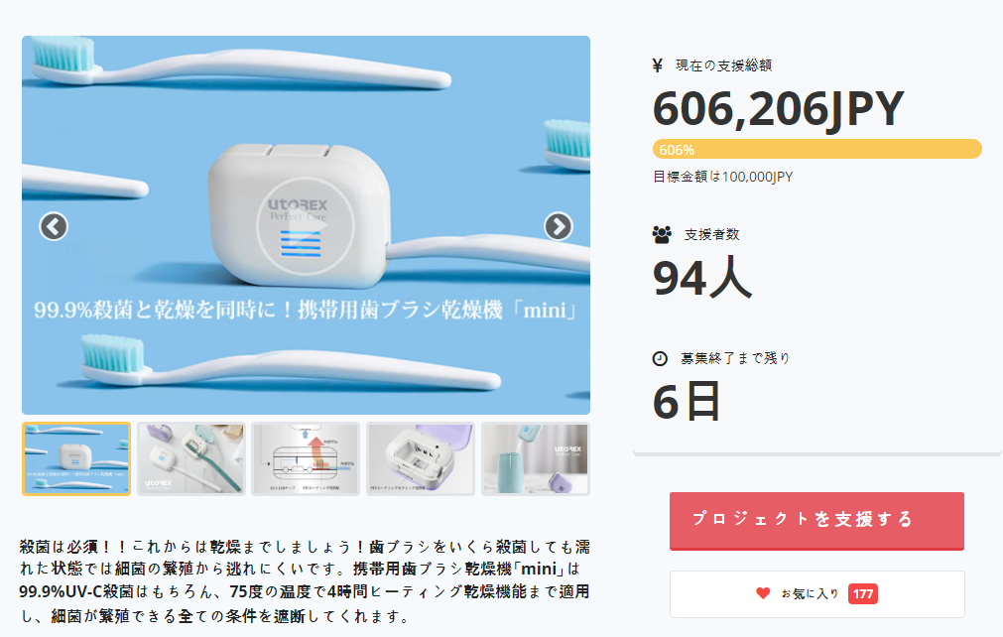Select the fourth thumbnail showing open dryer case

[x=421, y=458]
